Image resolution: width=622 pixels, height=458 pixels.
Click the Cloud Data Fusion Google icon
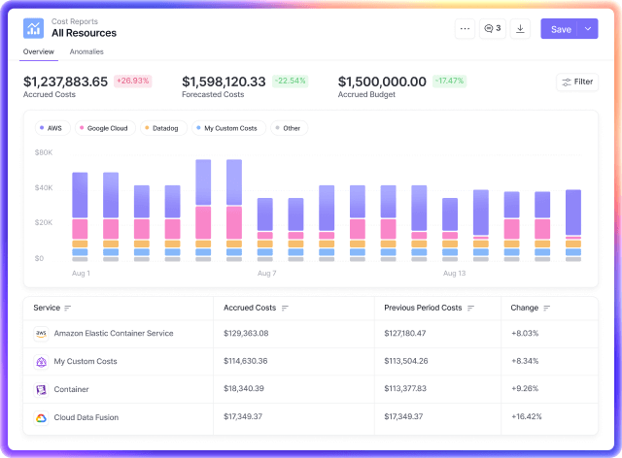click(x=41, y=417)
